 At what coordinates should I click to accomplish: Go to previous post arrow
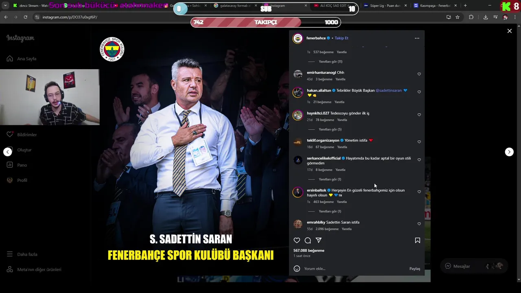(x=8, y=152)
